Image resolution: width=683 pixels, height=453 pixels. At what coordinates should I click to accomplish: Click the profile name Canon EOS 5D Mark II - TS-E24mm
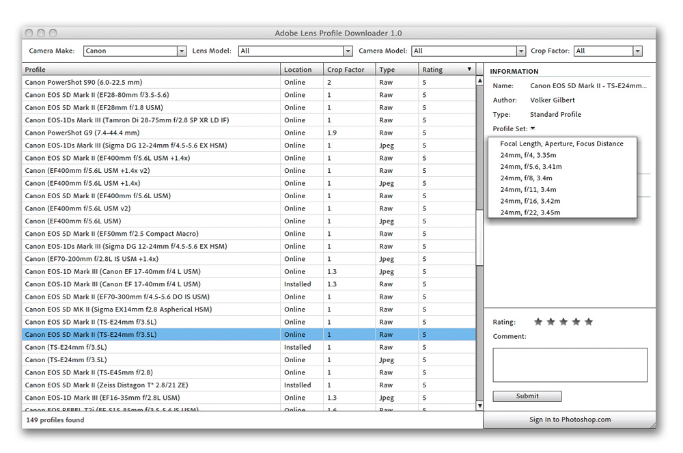(x=588, y=86)
